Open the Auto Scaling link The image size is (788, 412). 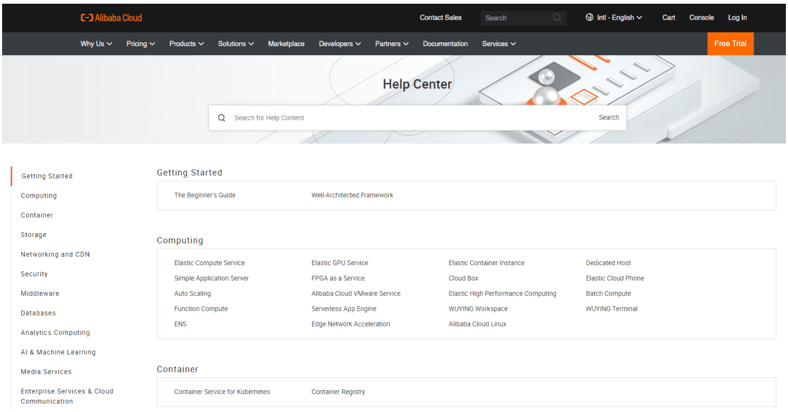click(x=193, y=294)
